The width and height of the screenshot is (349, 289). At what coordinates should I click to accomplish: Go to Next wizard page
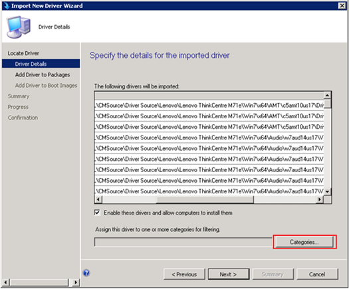(229, 274)
